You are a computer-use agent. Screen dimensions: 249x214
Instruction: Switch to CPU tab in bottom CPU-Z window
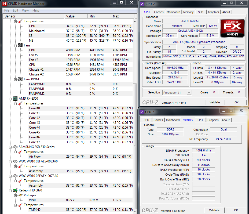[x=146, y=120]
